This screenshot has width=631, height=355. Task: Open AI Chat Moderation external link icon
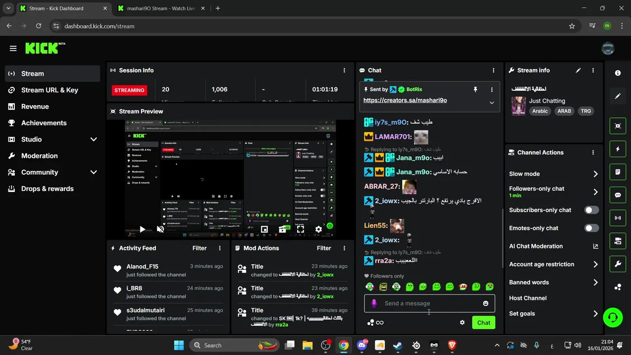coord(596,246)
